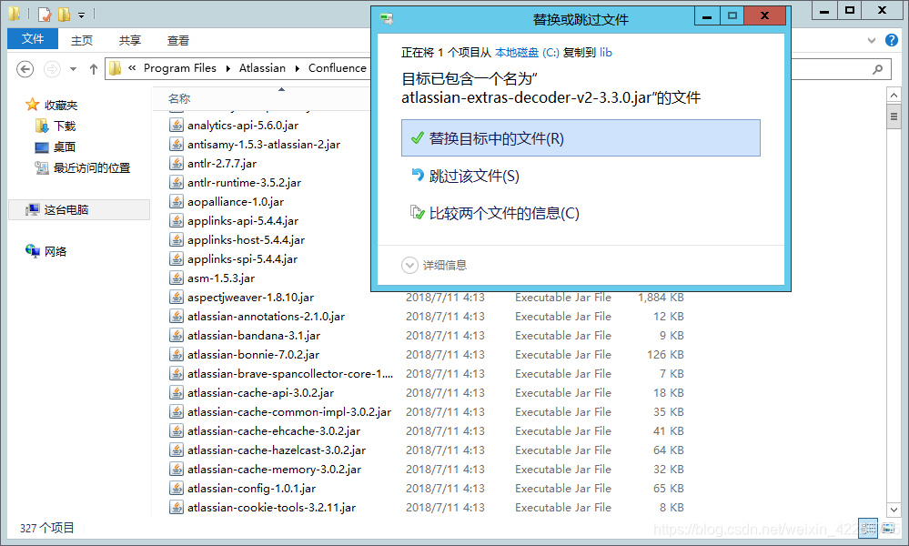
Task: Click the jar icon beside antlr-runtime-3.5.2.jar
Action: point(177,183)
